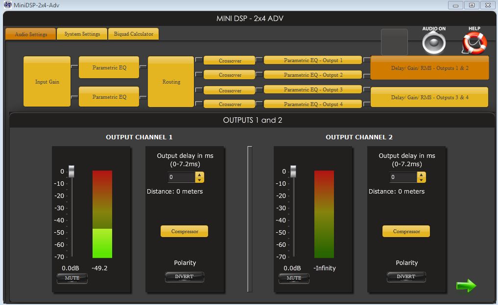Click the OUTPUT CHANNEL 1 heading
498x305 pixels.
click(x=139, y=137)
